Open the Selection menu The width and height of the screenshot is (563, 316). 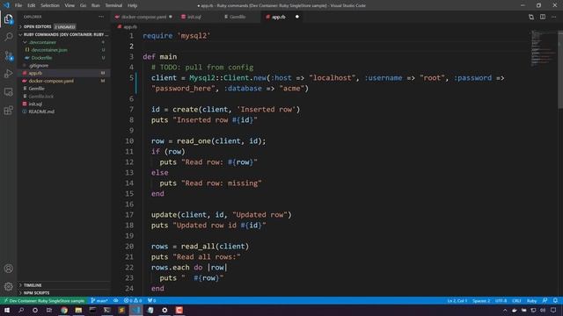click(50, 5)
